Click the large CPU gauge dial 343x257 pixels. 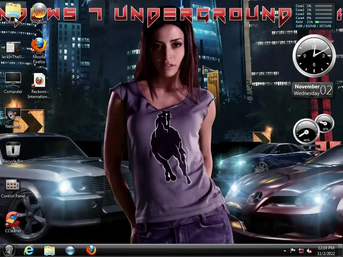click(x=306, y=131)
